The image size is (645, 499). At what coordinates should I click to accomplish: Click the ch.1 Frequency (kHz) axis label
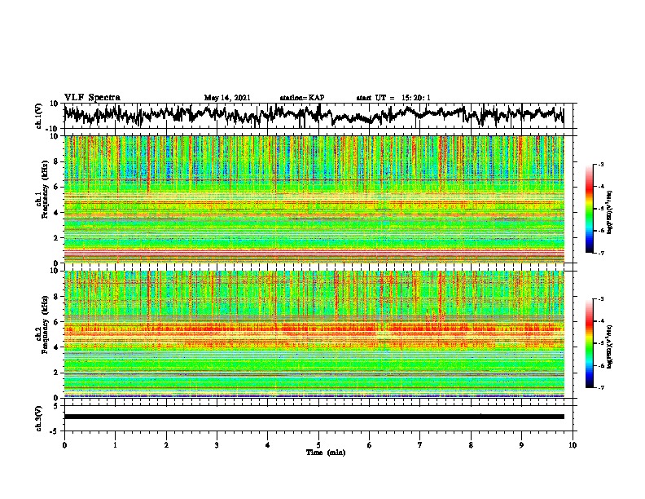point(44,191)
